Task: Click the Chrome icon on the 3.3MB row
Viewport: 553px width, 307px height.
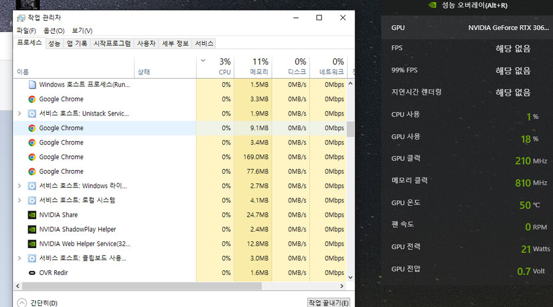Action: 32,99
